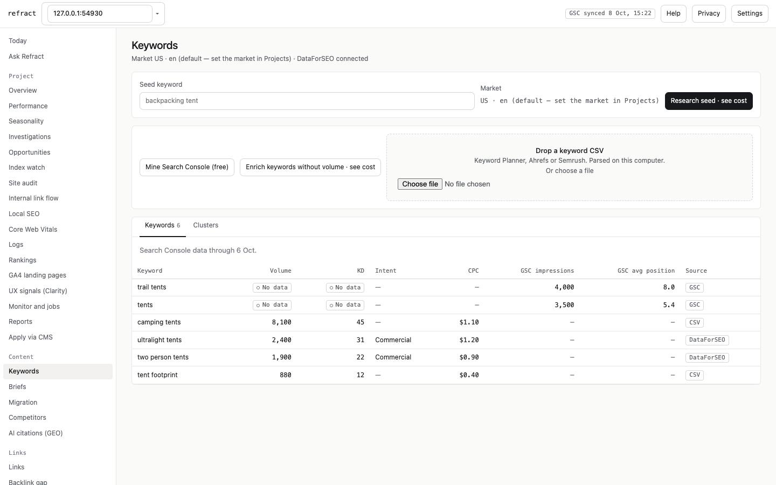Click the GSC source badge for trail tents
The image size is (776, 485).
click(x=695, y=288)
